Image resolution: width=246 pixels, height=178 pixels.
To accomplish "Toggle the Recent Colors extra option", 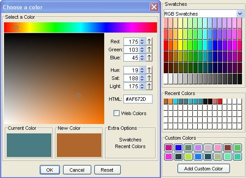I will [x=130, y=146].
